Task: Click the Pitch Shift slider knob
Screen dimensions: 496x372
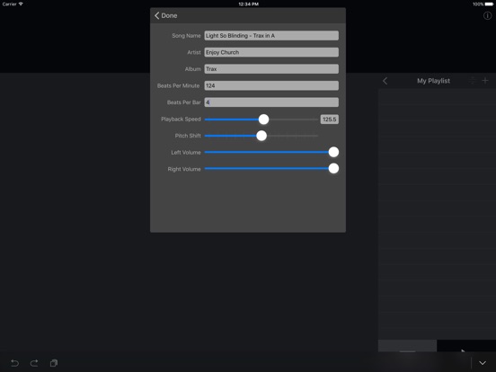Action: point(261,136)
